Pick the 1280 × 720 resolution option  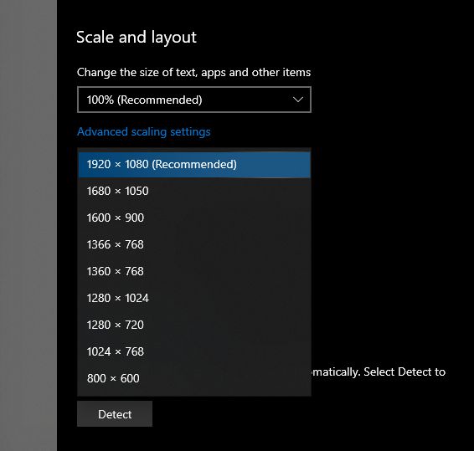tap(194, 325)
